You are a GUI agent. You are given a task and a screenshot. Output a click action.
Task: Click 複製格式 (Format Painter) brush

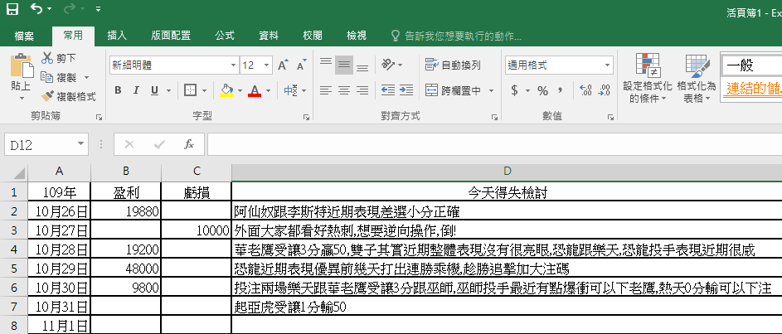coord(68,96)
